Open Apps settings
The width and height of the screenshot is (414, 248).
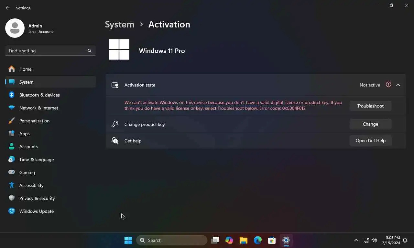point(50,134)
